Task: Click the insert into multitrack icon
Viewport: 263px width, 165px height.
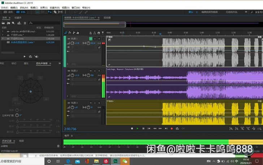Action: tap(19, 23)
